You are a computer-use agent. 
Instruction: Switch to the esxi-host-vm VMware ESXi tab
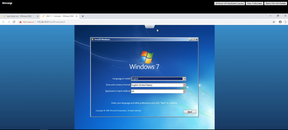[x=19, y=16]
